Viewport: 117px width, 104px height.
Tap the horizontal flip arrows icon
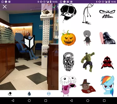[49, 94]
